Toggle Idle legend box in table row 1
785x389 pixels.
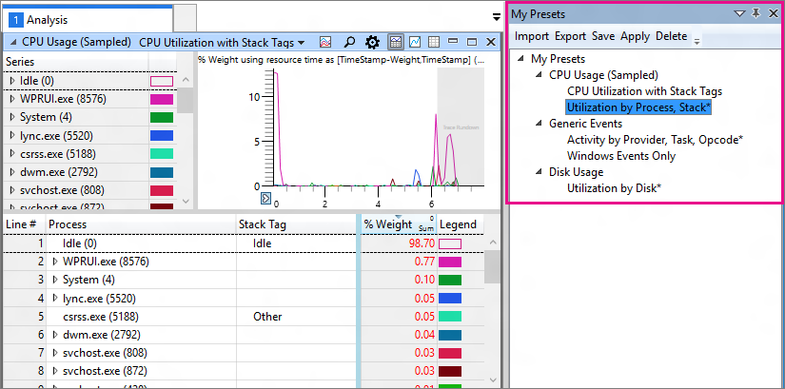(450, 243)
